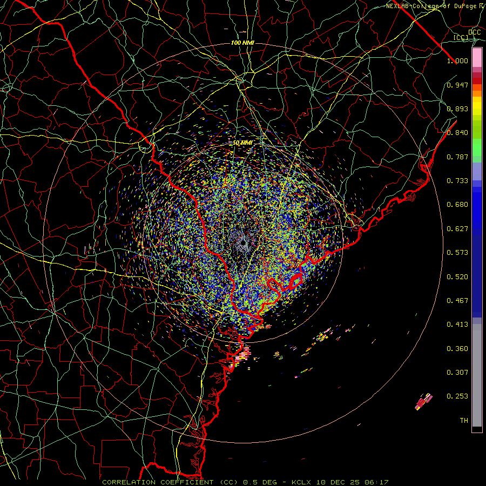The width and height of the screenshot is (486, 486).
Task: Click the yellow segment of the color bar
Action: coord(477,106)
